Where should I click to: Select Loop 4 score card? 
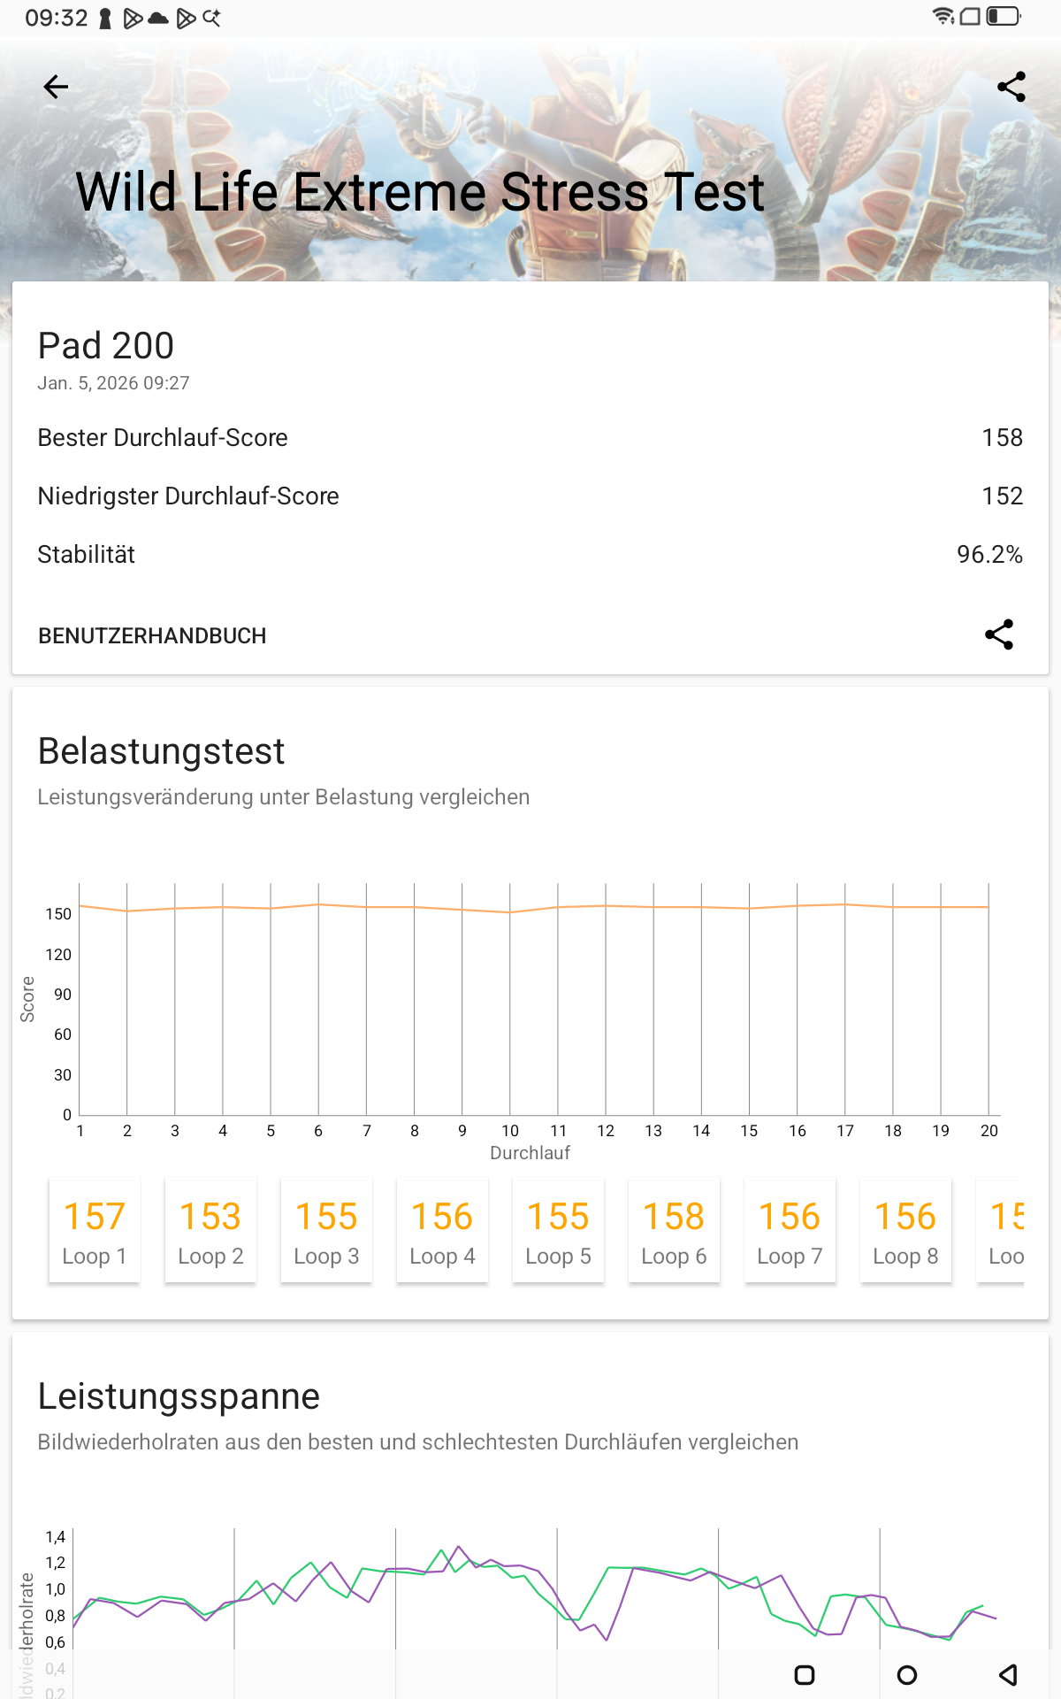coord(442,1230)
